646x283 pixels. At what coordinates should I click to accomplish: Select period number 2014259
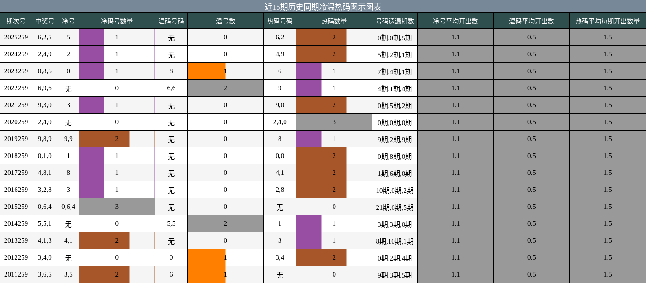[16, 223]
